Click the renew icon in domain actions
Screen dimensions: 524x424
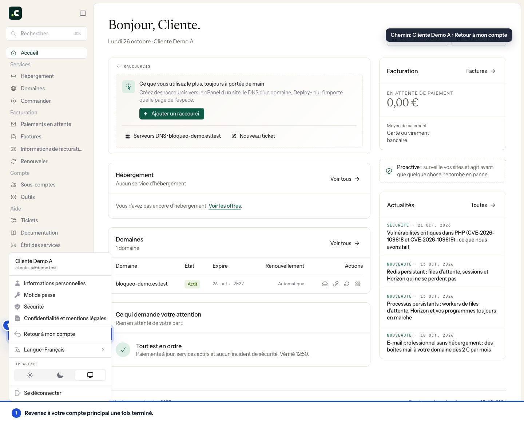(x=347, y=284)
